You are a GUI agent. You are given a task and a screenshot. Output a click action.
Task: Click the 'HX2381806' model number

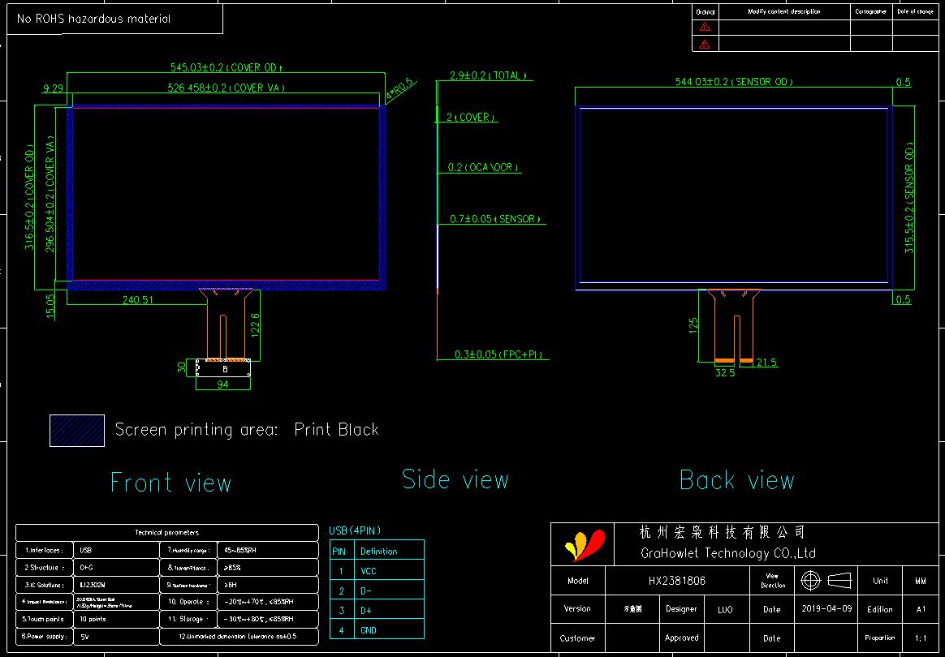point(677,581)
